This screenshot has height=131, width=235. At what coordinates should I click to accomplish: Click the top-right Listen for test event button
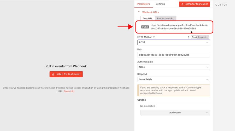click(x=195, y=4)
